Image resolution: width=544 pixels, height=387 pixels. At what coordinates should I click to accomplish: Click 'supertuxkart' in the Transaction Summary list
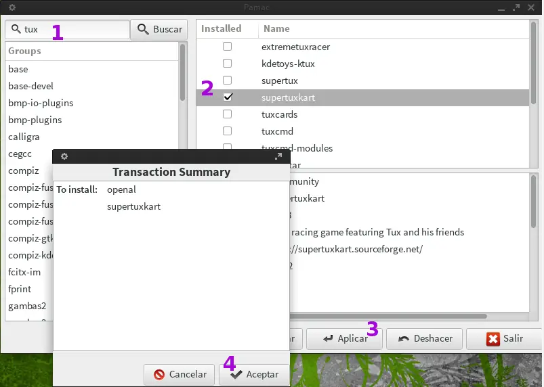point(133,207)
